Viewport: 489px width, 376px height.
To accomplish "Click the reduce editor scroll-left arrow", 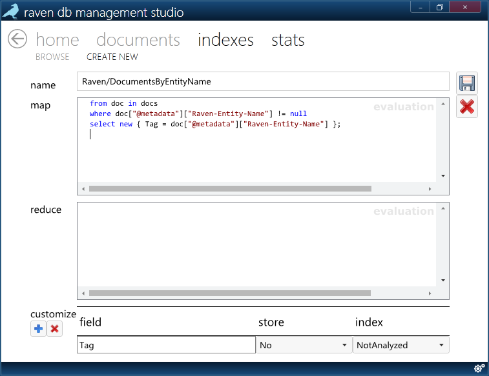I will pos(83,293).
